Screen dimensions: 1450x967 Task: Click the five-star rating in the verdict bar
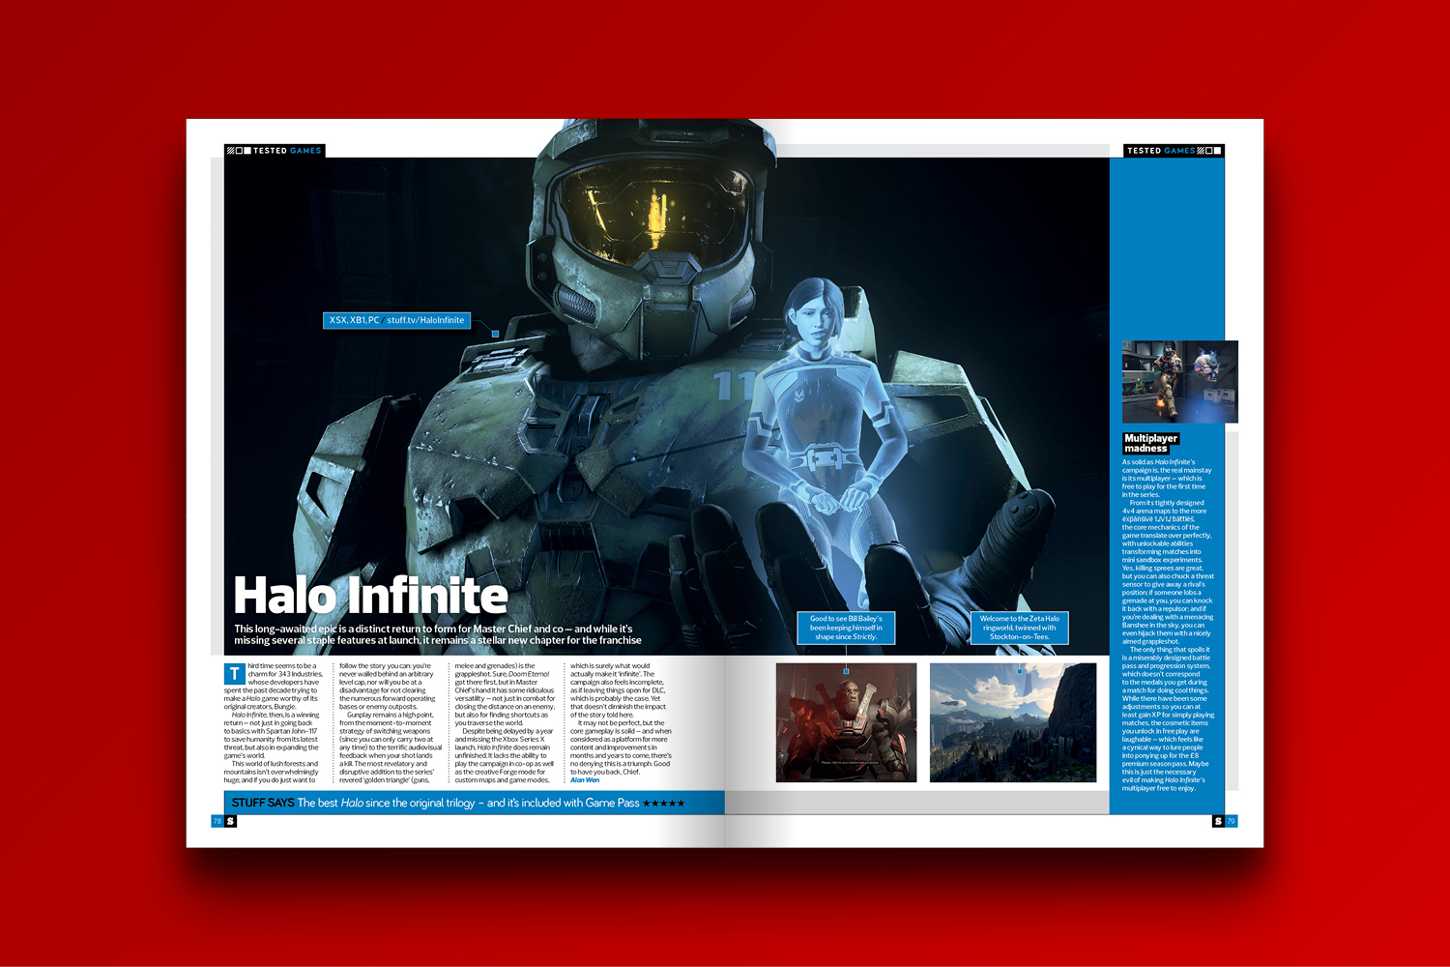click(664, 804)
